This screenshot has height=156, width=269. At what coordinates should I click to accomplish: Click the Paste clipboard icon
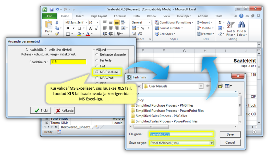[48, 25]
